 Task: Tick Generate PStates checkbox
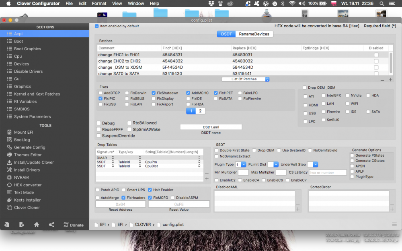point(352,155)
